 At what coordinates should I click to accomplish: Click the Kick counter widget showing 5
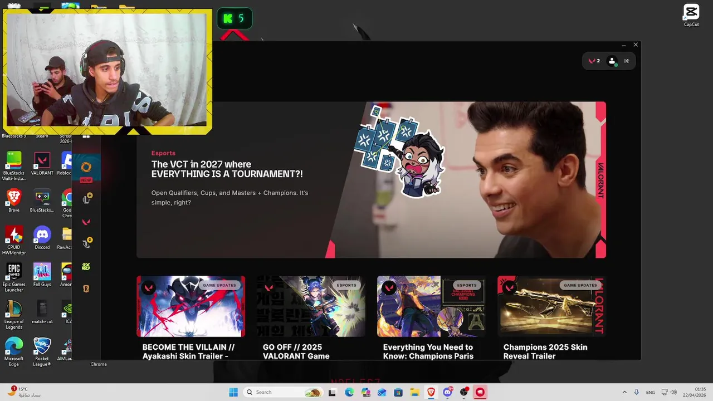(235, 18)
